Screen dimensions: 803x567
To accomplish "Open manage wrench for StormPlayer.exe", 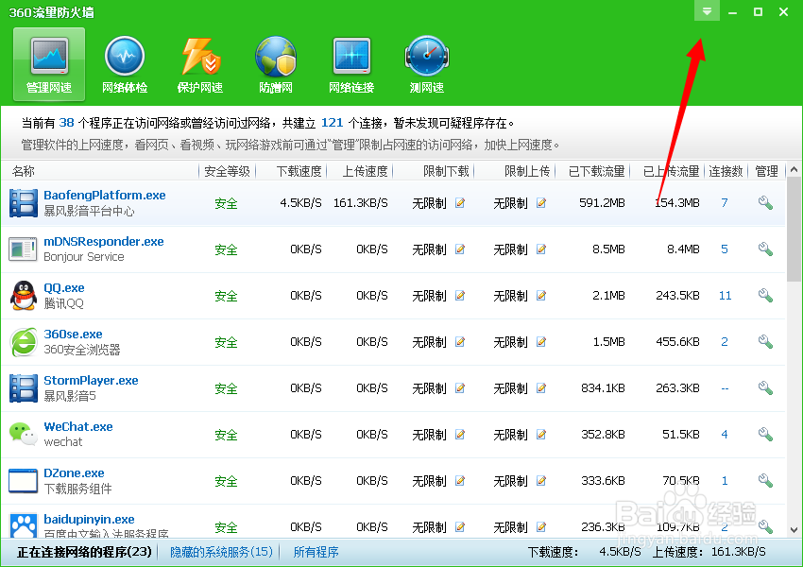I will [x=765, y=387].
